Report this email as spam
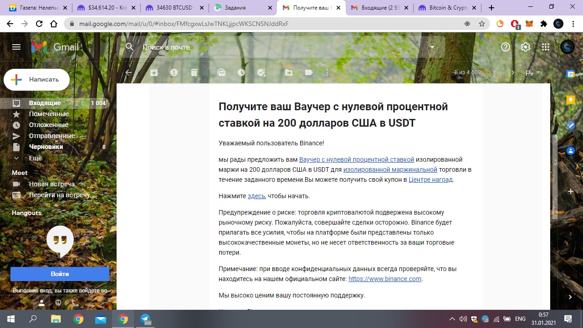This screenshot has width=583, height=328. coord(174,72)
